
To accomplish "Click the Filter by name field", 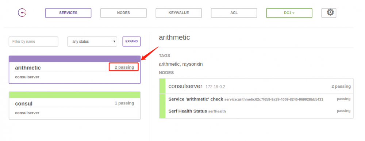I will coord(34,42).
